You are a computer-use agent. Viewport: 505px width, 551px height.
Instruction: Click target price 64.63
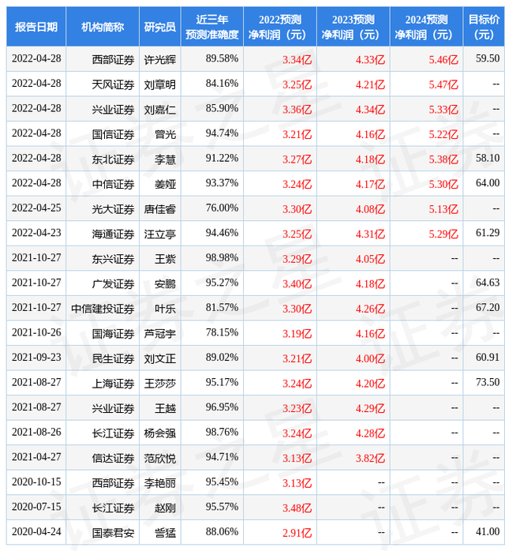pos(488,283)
